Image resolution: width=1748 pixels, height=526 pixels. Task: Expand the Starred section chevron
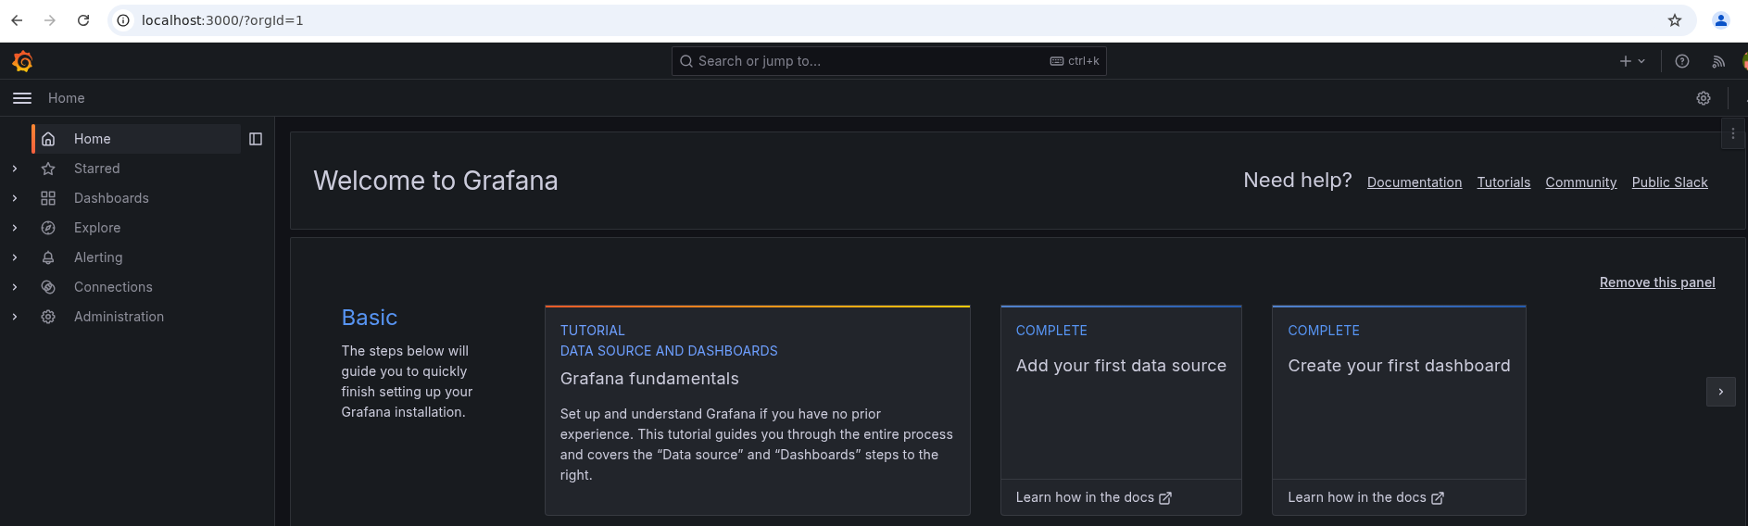[x=15, y=169]
